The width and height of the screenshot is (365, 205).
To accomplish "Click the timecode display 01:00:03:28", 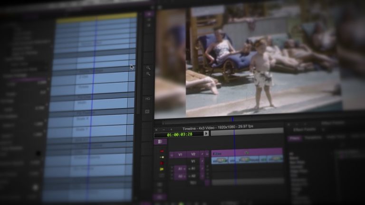I will click(180, 134).
